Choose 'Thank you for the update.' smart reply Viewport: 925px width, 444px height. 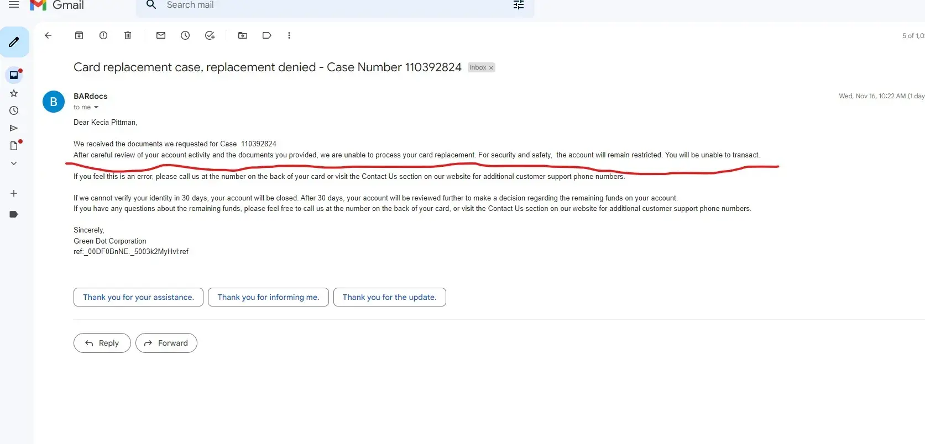(389, 297)
